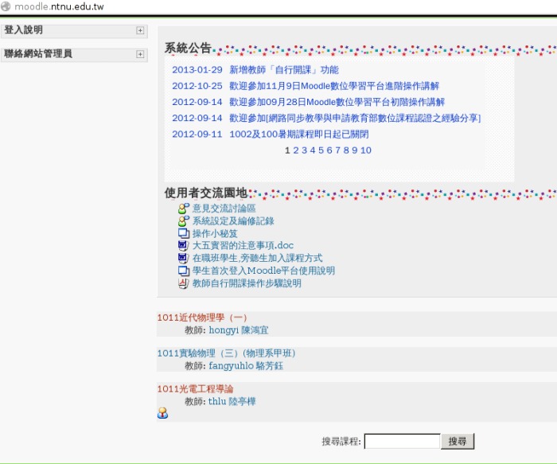557x464 pixels.
Task: Click the 搜尋 button
Action: (458, 441)
